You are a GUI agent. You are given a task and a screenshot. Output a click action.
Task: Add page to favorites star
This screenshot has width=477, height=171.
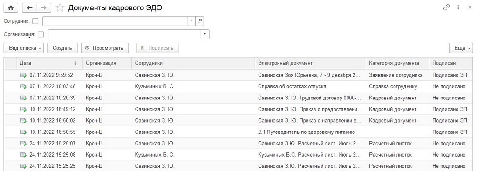pyautogui.click(x=60, y=8)
